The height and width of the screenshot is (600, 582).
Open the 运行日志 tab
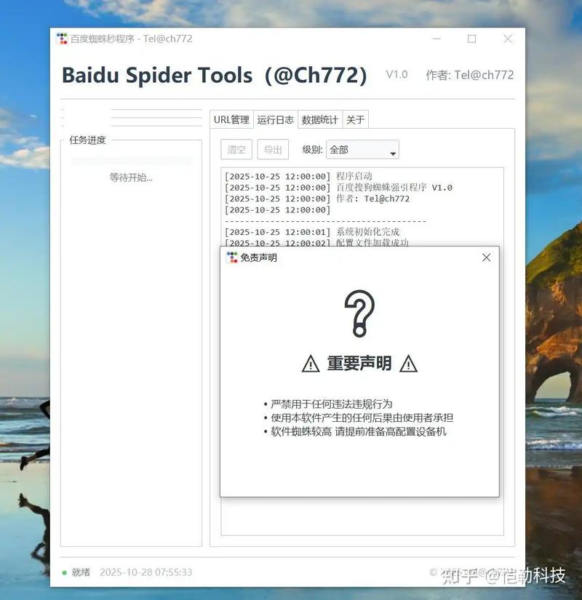point(275,120)
